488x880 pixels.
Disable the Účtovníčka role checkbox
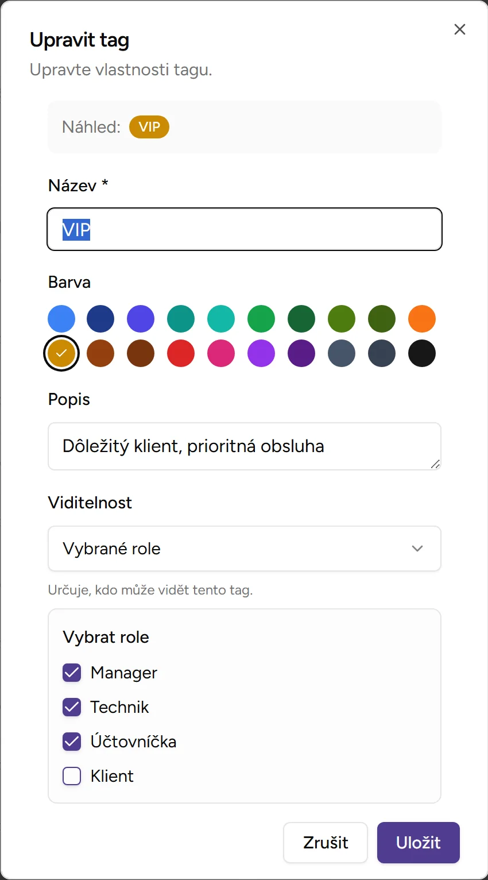click(x=72, y=742)
